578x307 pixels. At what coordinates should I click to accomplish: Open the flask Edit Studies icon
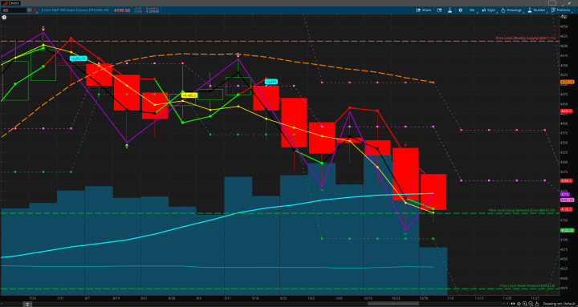[450, 10]
